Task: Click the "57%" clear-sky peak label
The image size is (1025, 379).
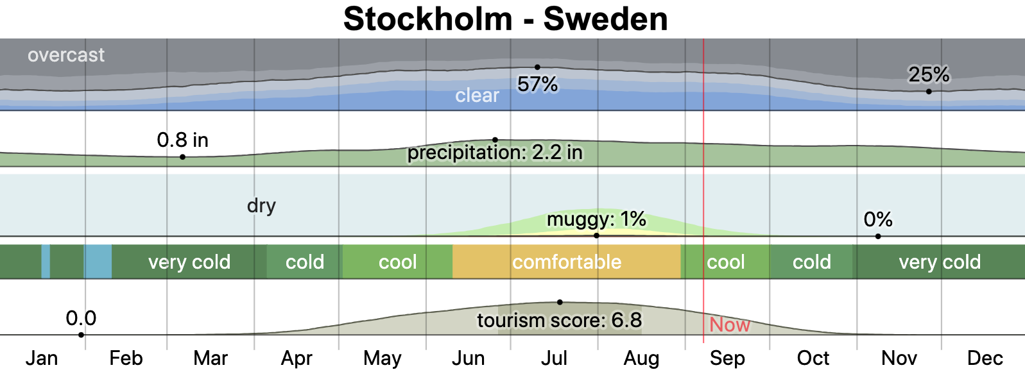Action: (537, 84)
